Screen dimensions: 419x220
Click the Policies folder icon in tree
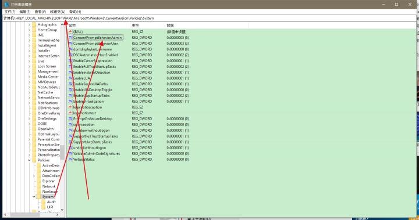click(34, 160)
